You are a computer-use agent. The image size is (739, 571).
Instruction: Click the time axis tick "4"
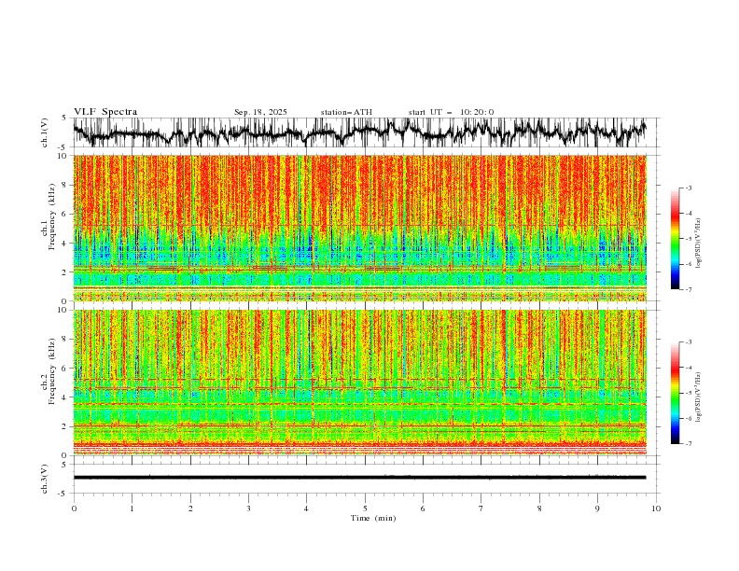coord(306,508)
